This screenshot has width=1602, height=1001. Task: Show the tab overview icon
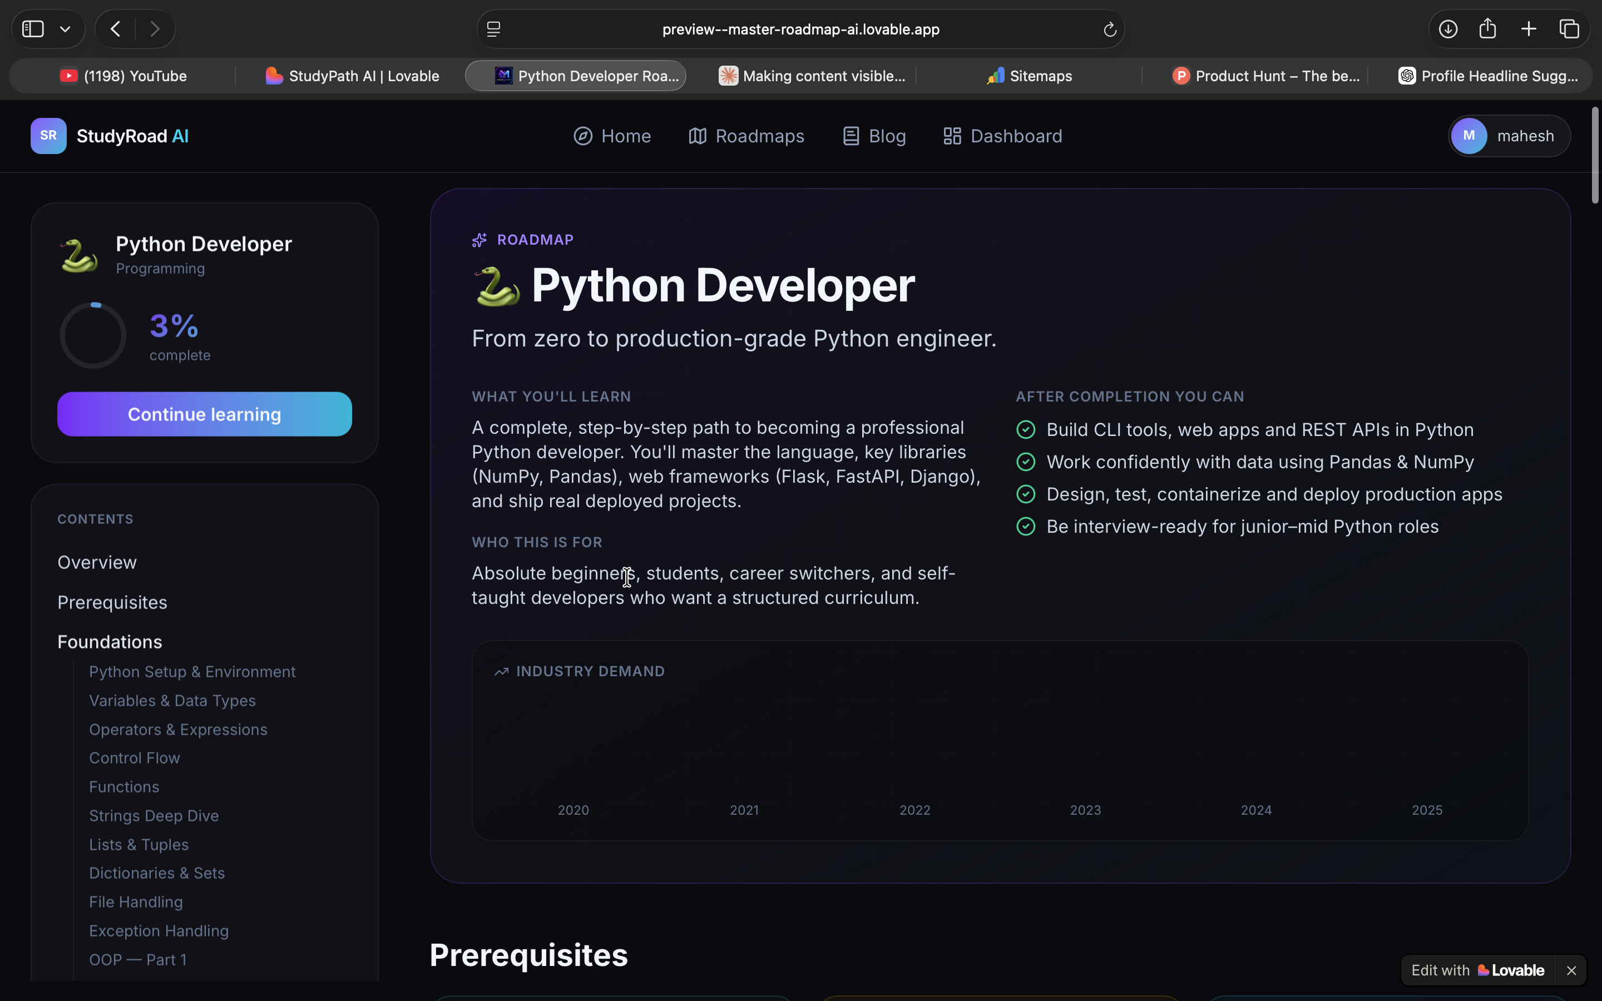point(1570,29)
